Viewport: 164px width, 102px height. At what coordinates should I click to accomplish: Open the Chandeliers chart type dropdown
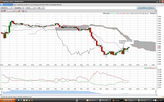(19, 8)
